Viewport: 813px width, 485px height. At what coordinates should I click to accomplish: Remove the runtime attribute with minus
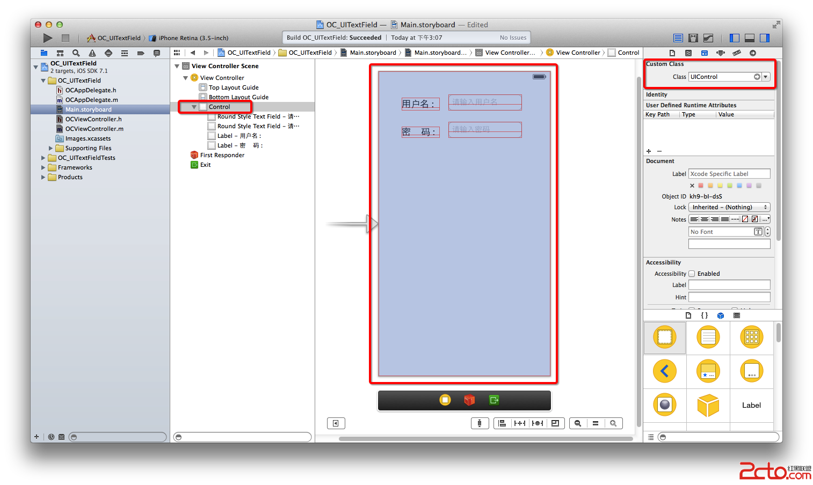point(659,151)
